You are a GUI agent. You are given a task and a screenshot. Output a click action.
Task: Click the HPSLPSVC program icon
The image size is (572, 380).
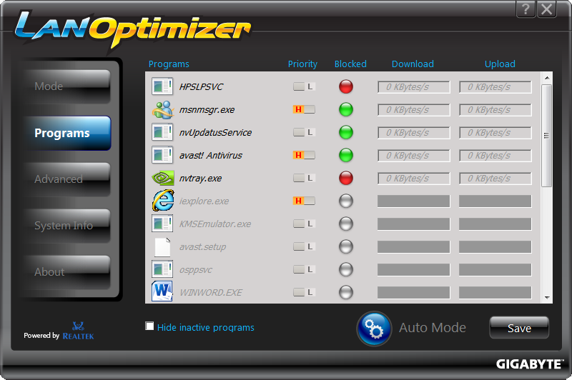(163, 87)
